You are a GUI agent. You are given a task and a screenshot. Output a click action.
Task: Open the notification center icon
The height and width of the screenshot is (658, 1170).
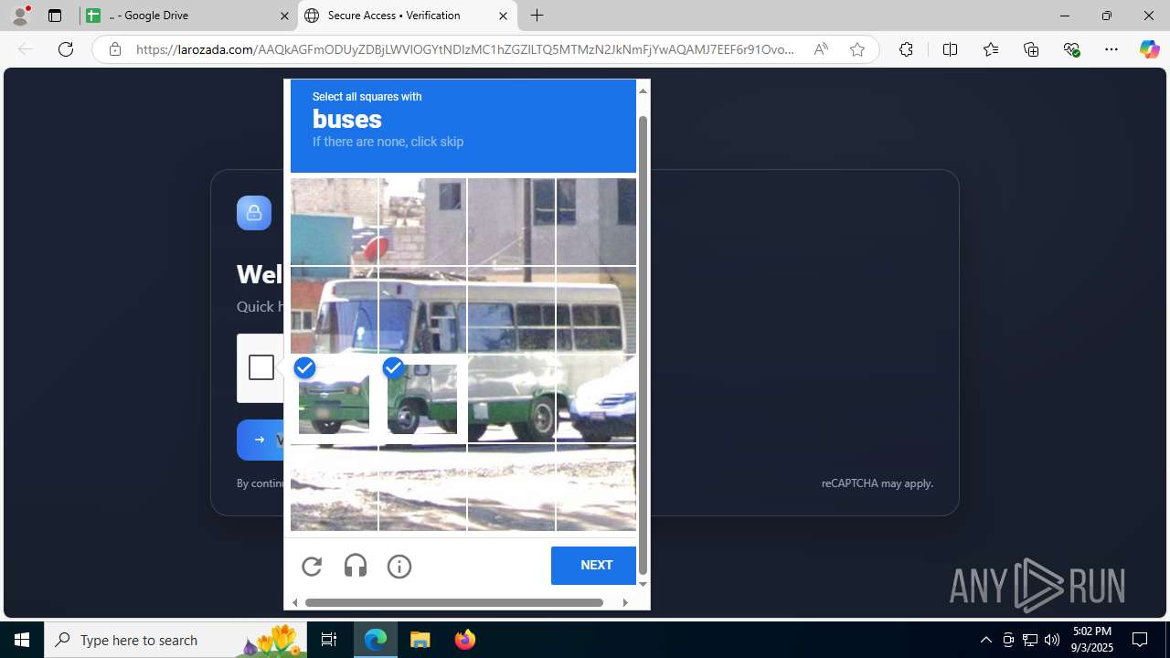point(1141,640)
